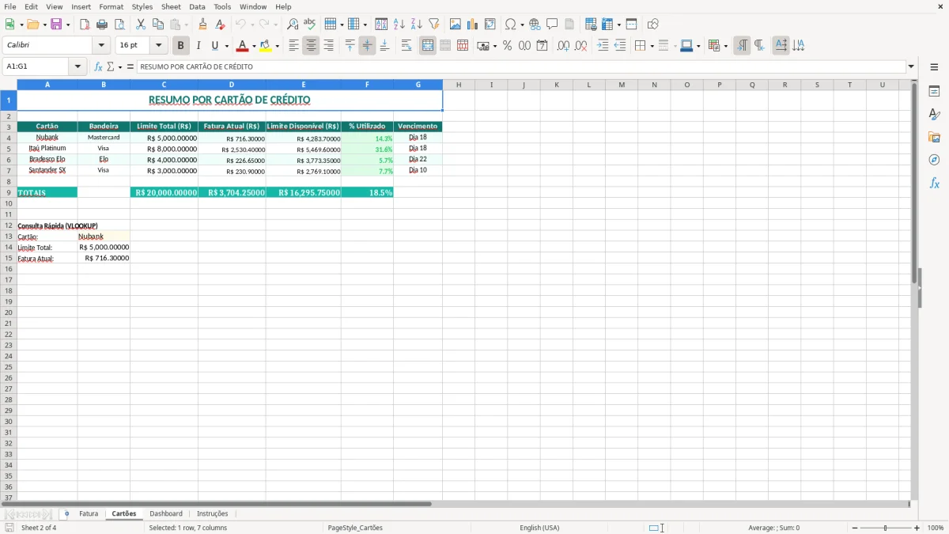Open the Conditional Formatting dropdown arrow

click(726, 46)
